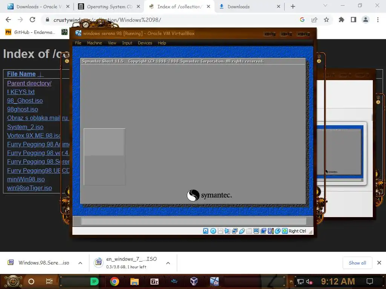
Task: Click the floppy disk indicator in VirtualBox status bar
Action: [220, 231]
